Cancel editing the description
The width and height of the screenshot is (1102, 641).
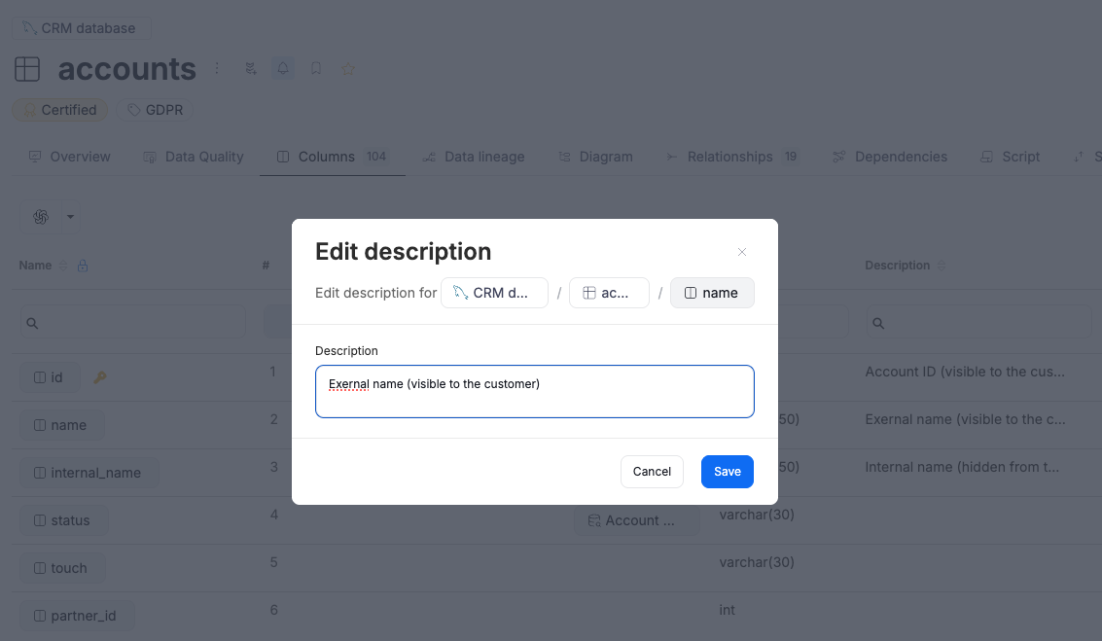(652, 472)
